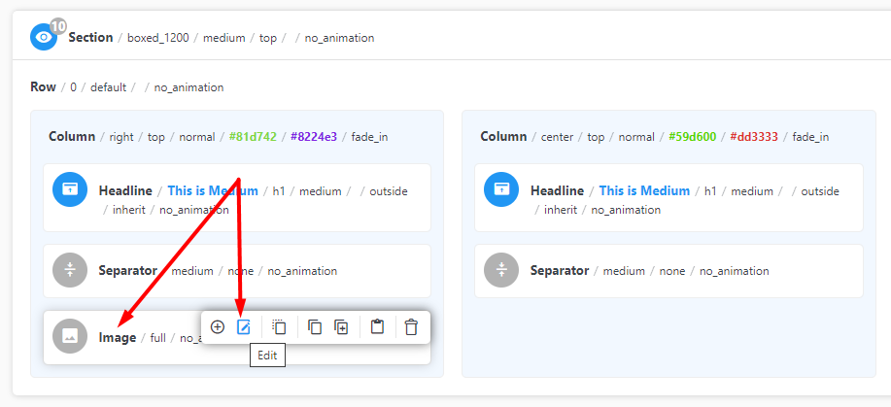The height and width of the screenshot is (407, 891).
Task: Click 'none' in the right Separator row
Action: [672, 271]
